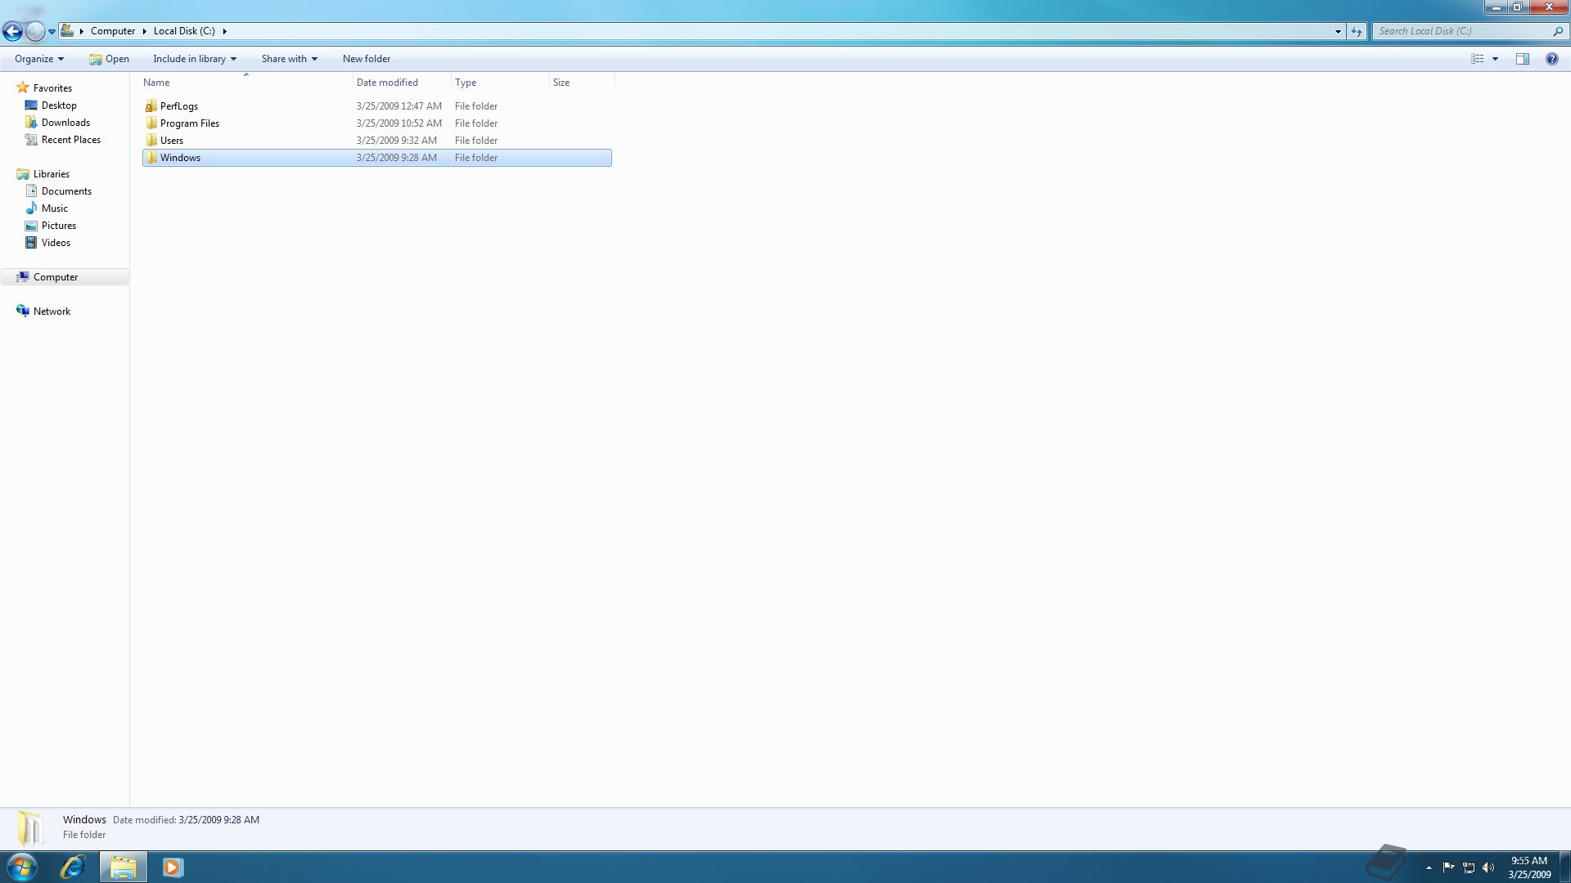Open the Videos library
This screenshot has width=1571, height=883.
tap(56, 243)
